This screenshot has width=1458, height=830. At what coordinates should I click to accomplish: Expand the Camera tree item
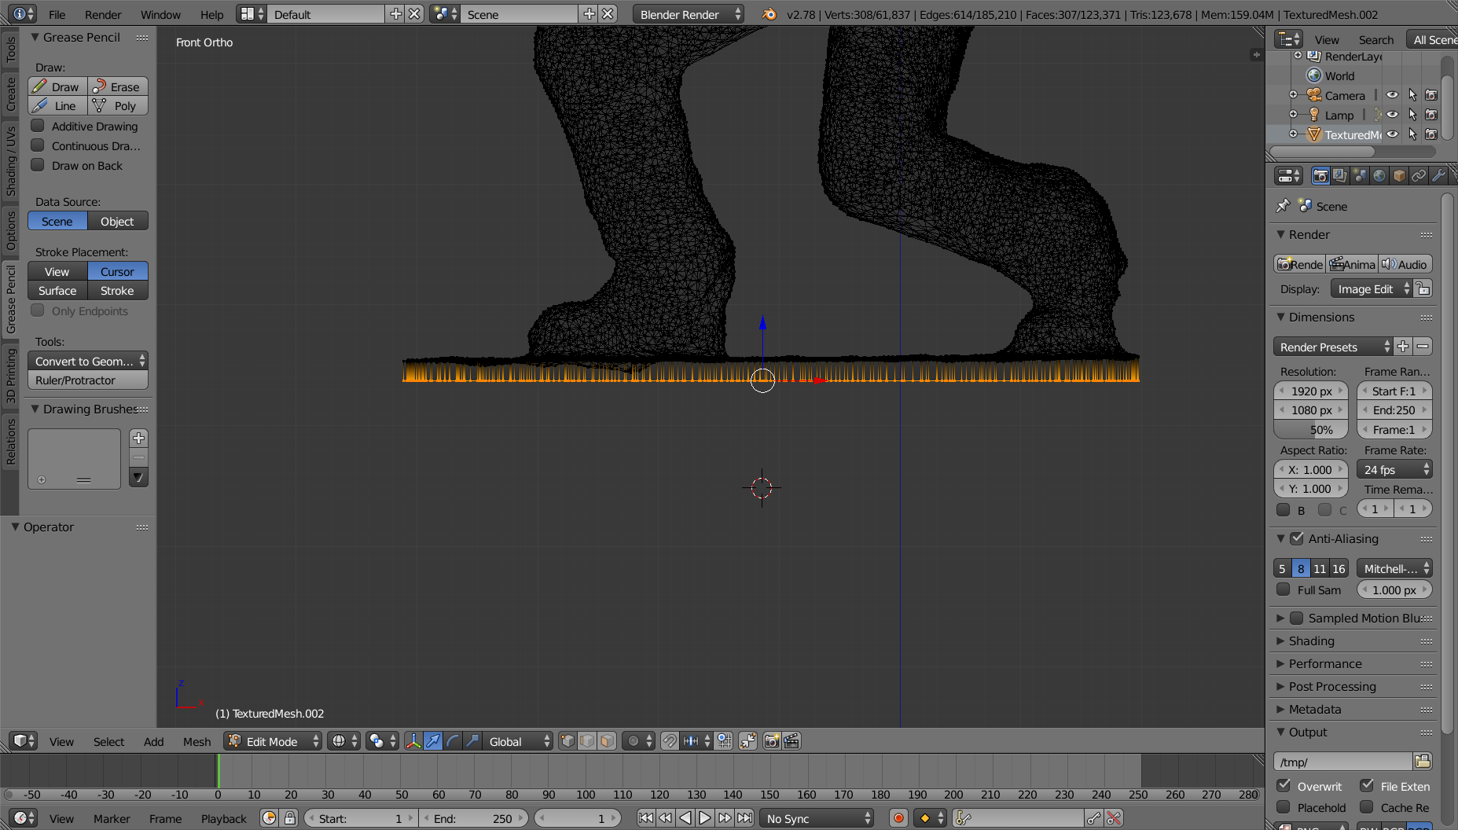[x=1293, y=95]
